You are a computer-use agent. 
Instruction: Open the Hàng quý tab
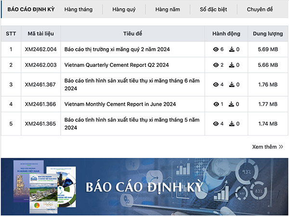pos(124,9)
